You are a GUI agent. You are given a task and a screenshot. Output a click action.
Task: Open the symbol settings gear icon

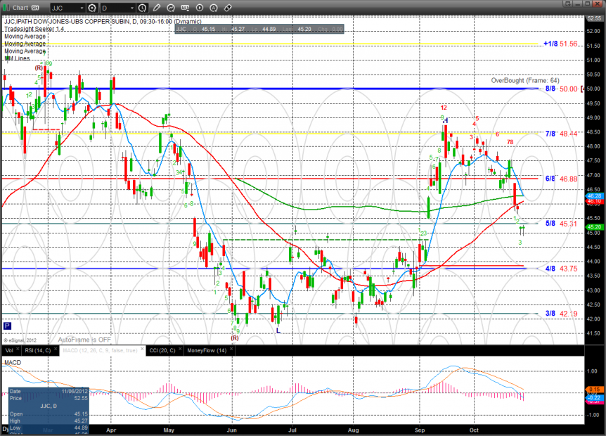[x=92, y=8]
